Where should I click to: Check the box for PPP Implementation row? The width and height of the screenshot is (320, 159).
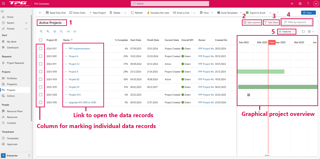(x=40, y=49)
